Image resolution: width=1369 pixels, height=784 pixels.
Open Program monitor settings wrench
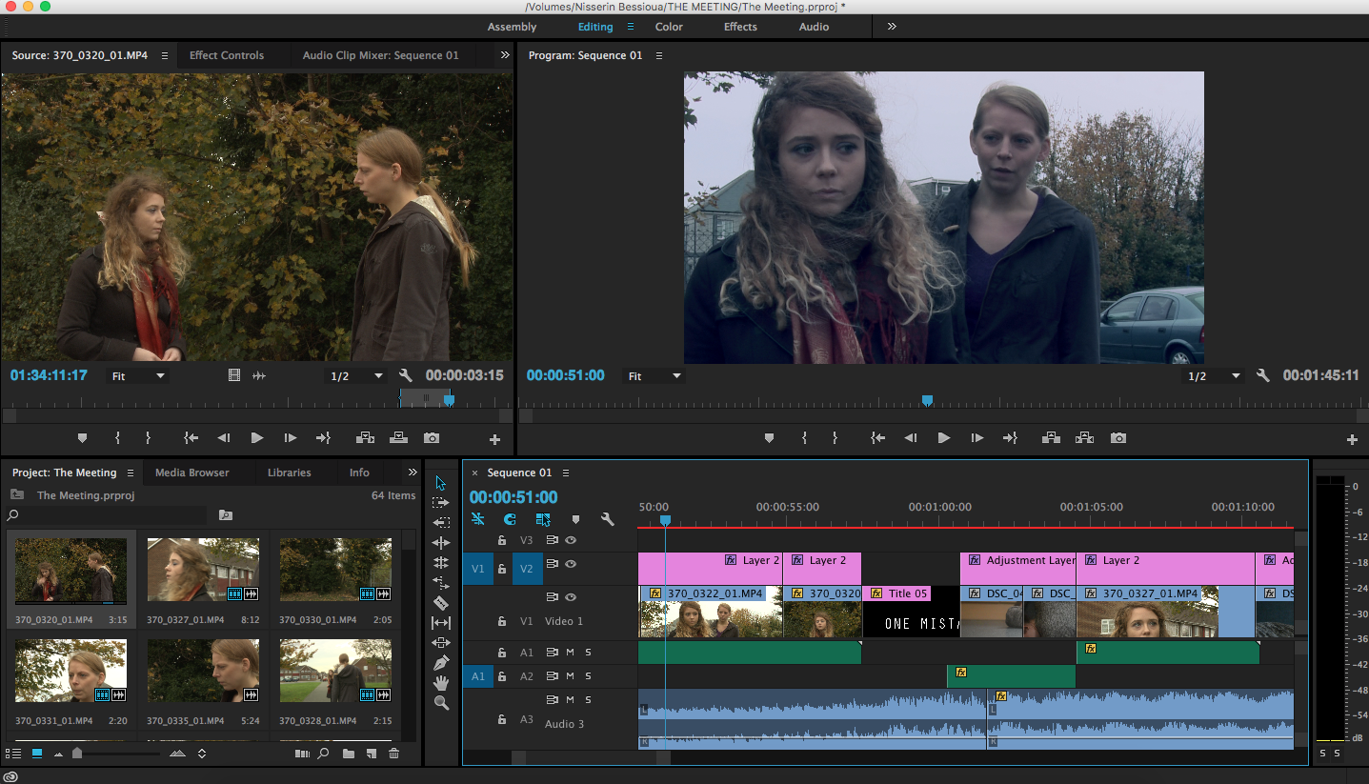(1263, 376)
